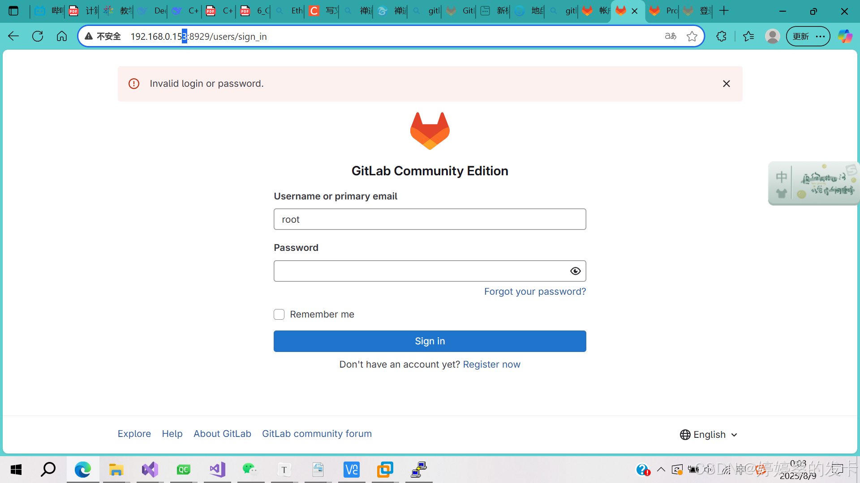Open the Windows Start menu
Screen dimensions: 860x483
(16, 470)
